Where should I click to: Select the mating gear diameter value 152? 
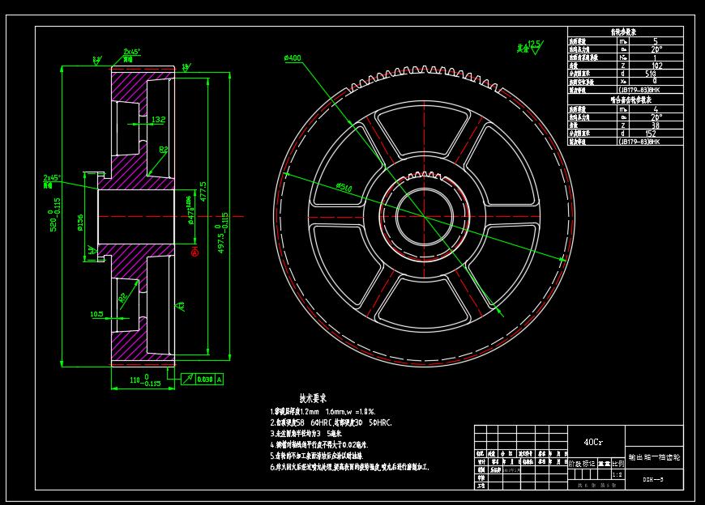pyautogui.click(x=651, y=134)
